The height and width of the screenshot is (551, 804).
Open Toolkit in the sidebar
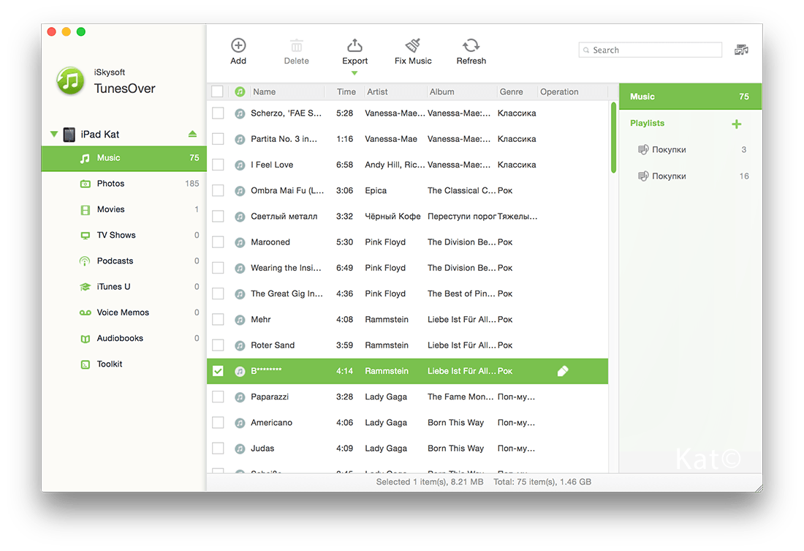point(124,364)
